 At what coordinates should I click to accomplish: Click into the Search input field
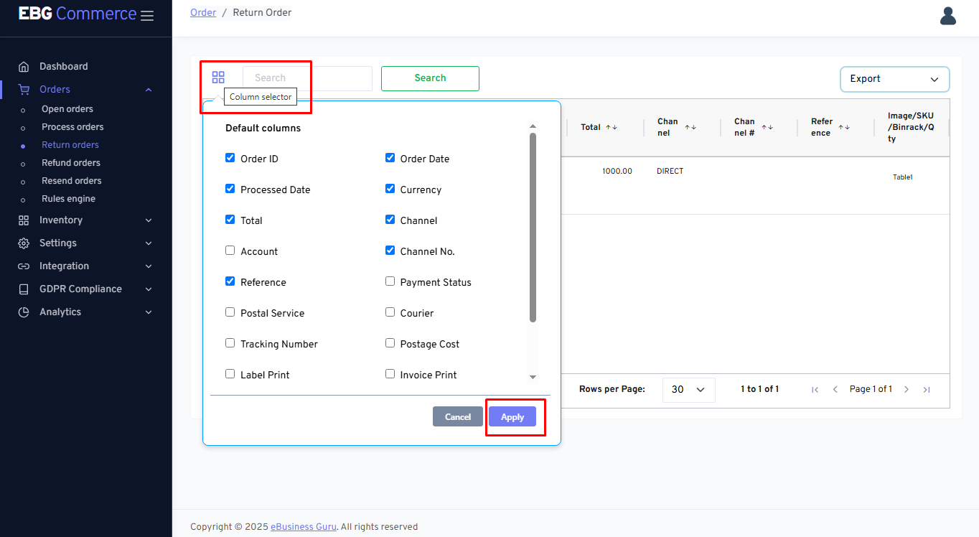pyautogui.click(x=307, y=78)
